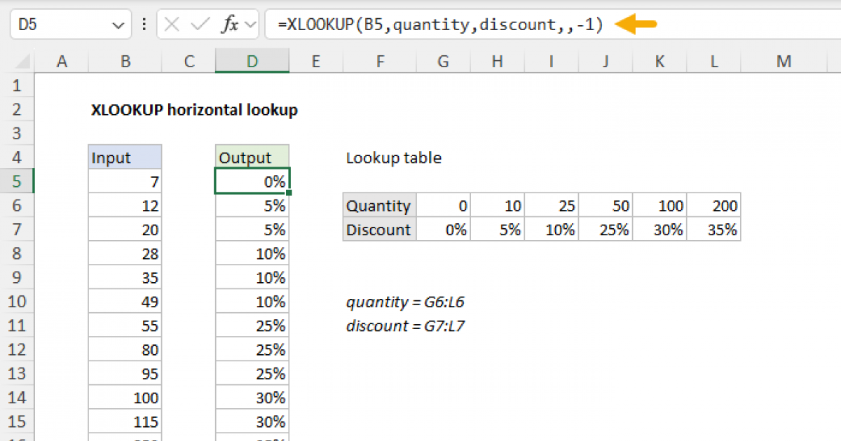Click the Output header cell

252,157
